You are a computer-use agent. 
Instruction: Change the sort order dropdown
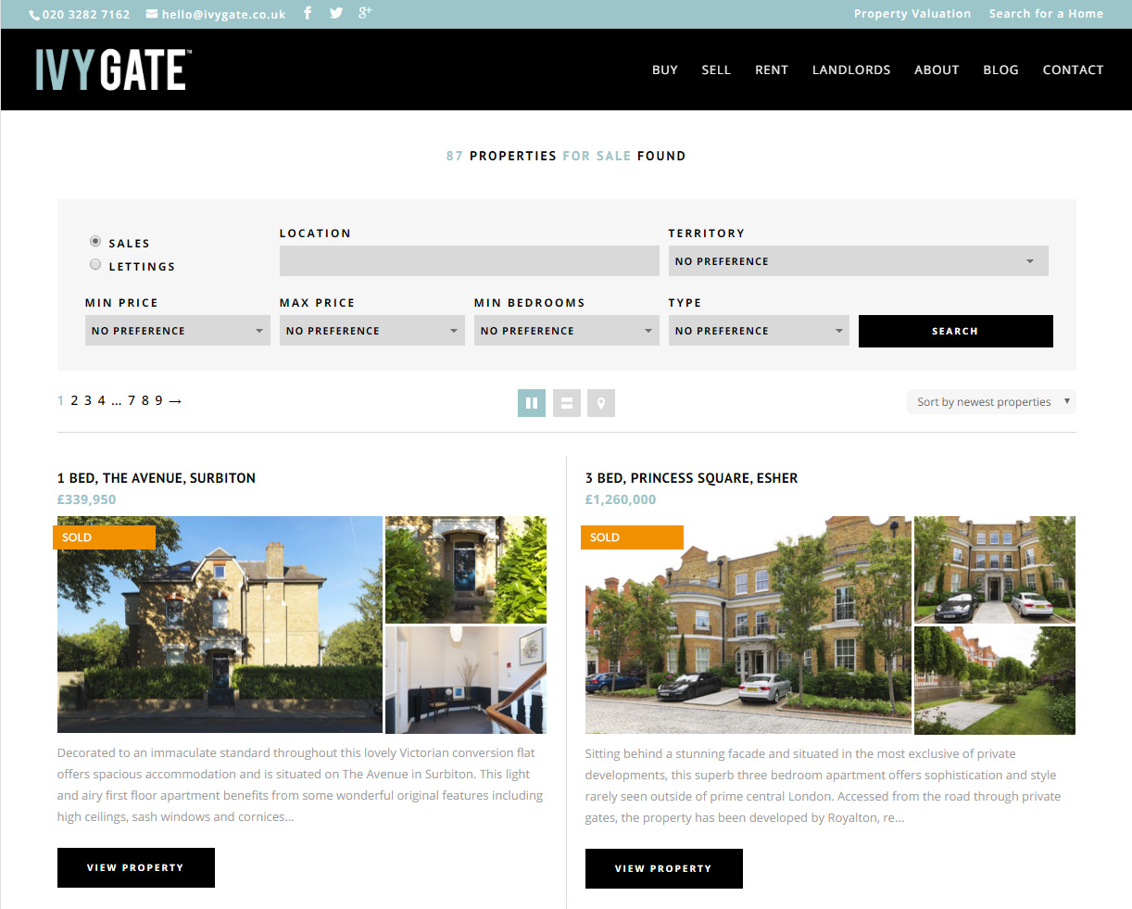[x=990, y=401]
